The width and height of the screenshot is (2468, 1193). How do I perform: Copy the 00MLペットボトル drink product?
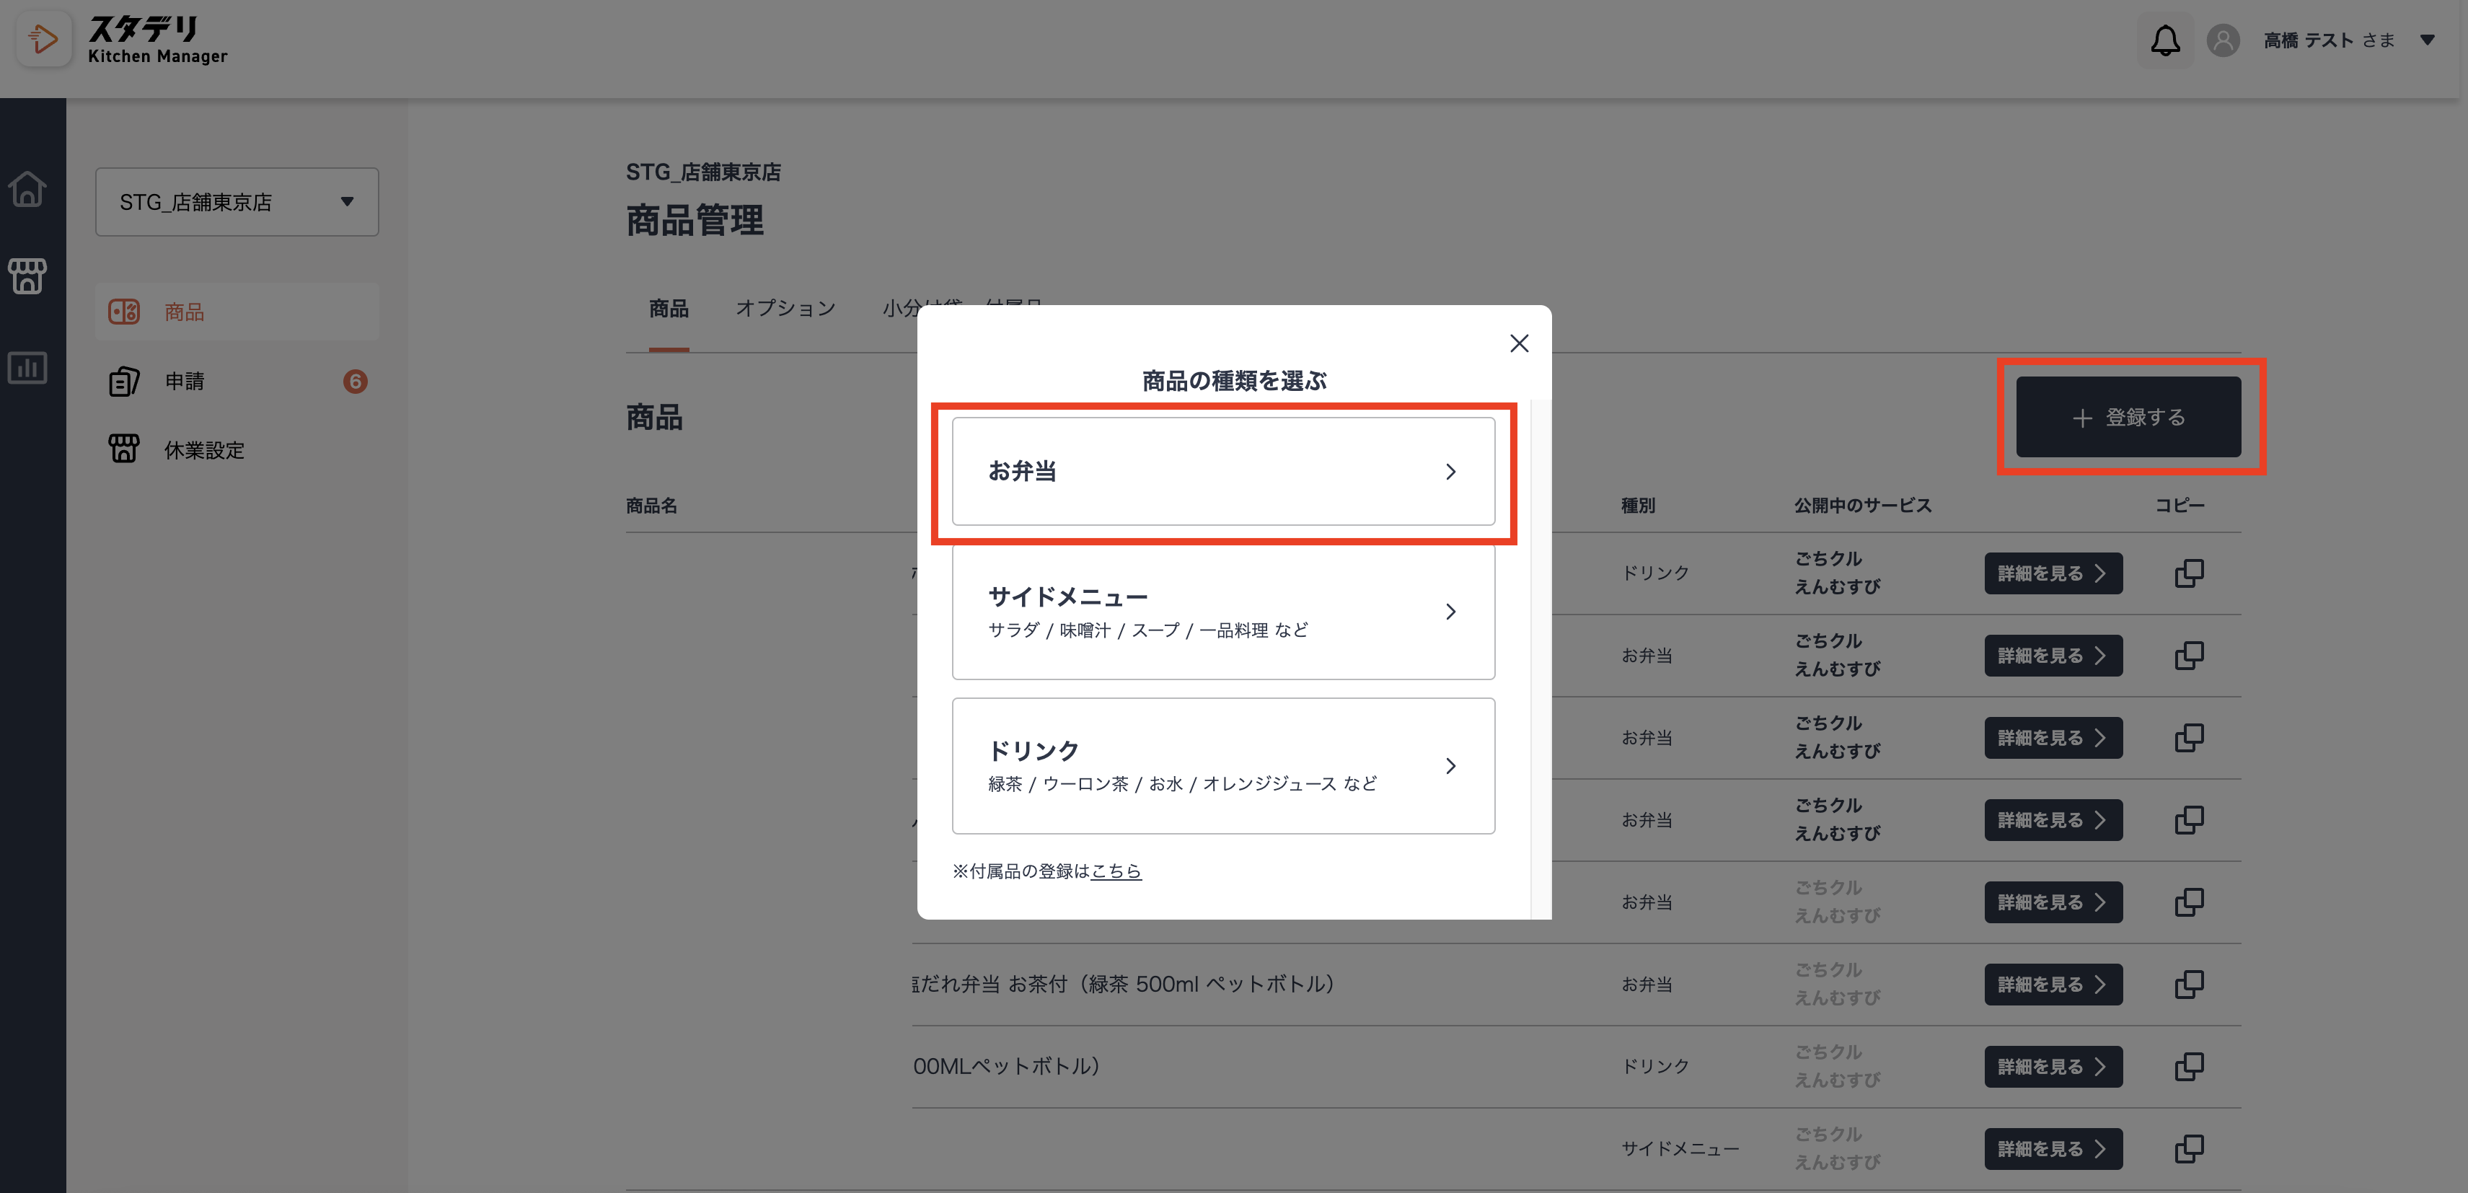2188,1067
